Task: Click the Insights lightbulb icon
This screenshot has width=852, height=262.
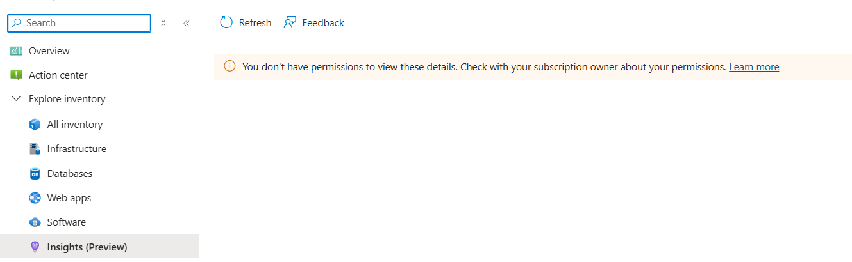Action: [35, 247]
